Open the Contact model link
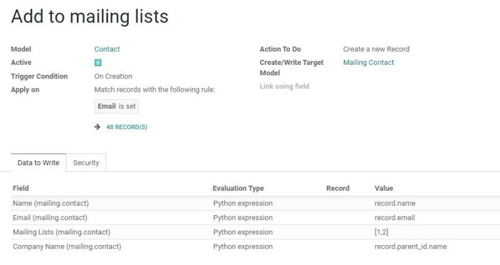Viewport: 500px width, 265px height. [x=107, y=49]
